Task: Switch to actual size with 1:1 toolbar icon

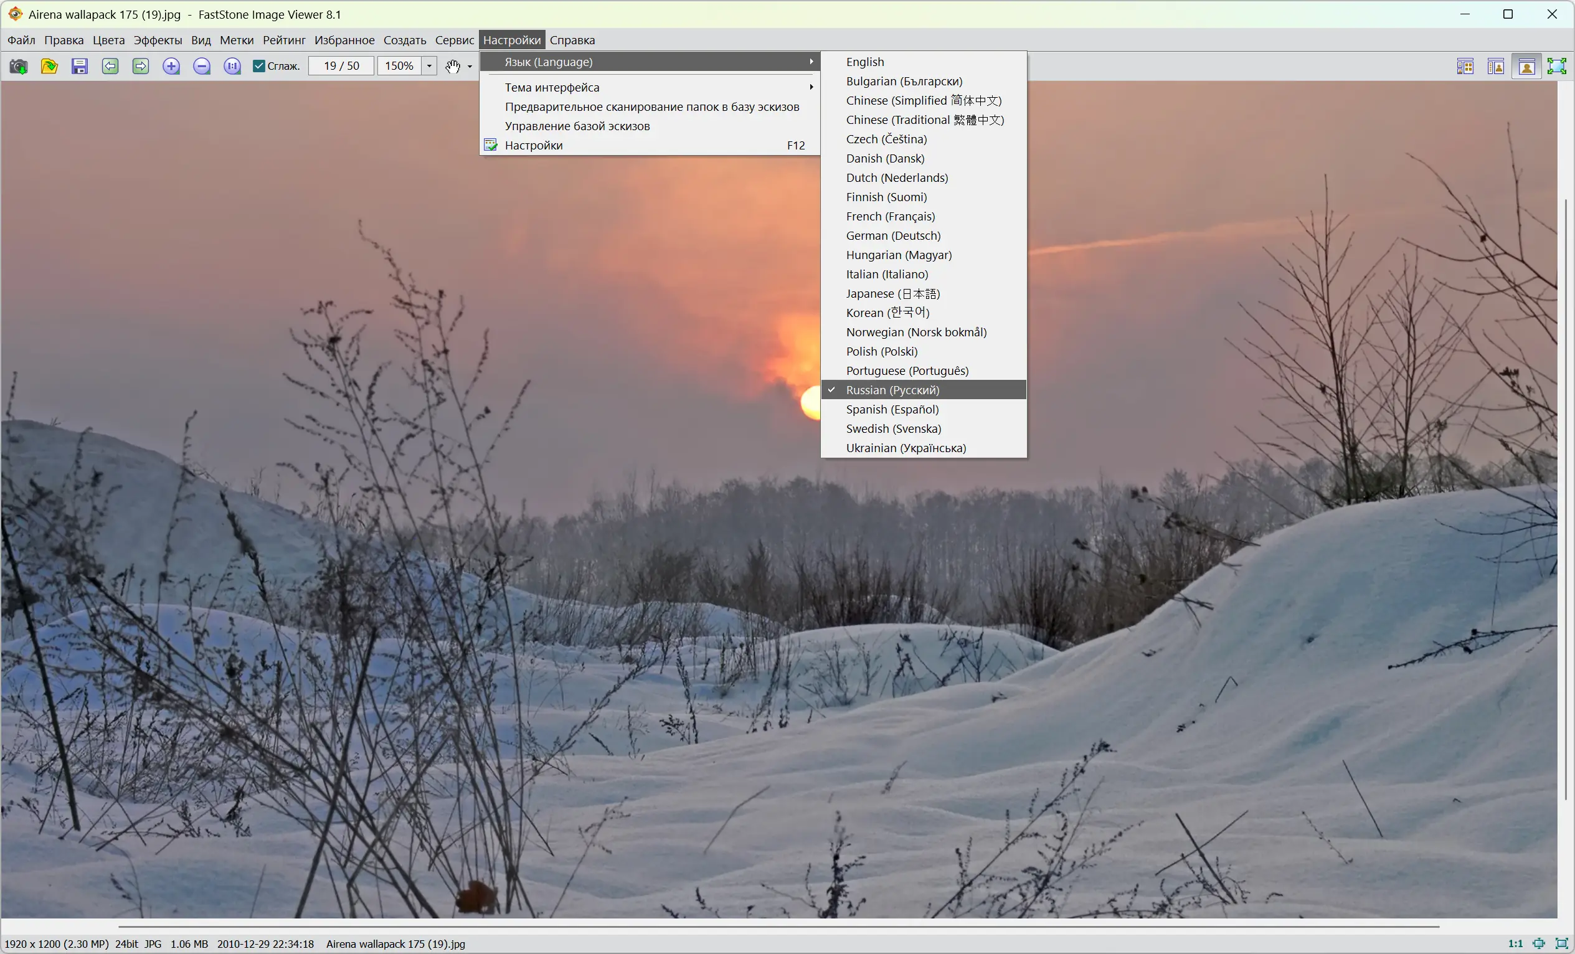Action: (x=232, y=66)
